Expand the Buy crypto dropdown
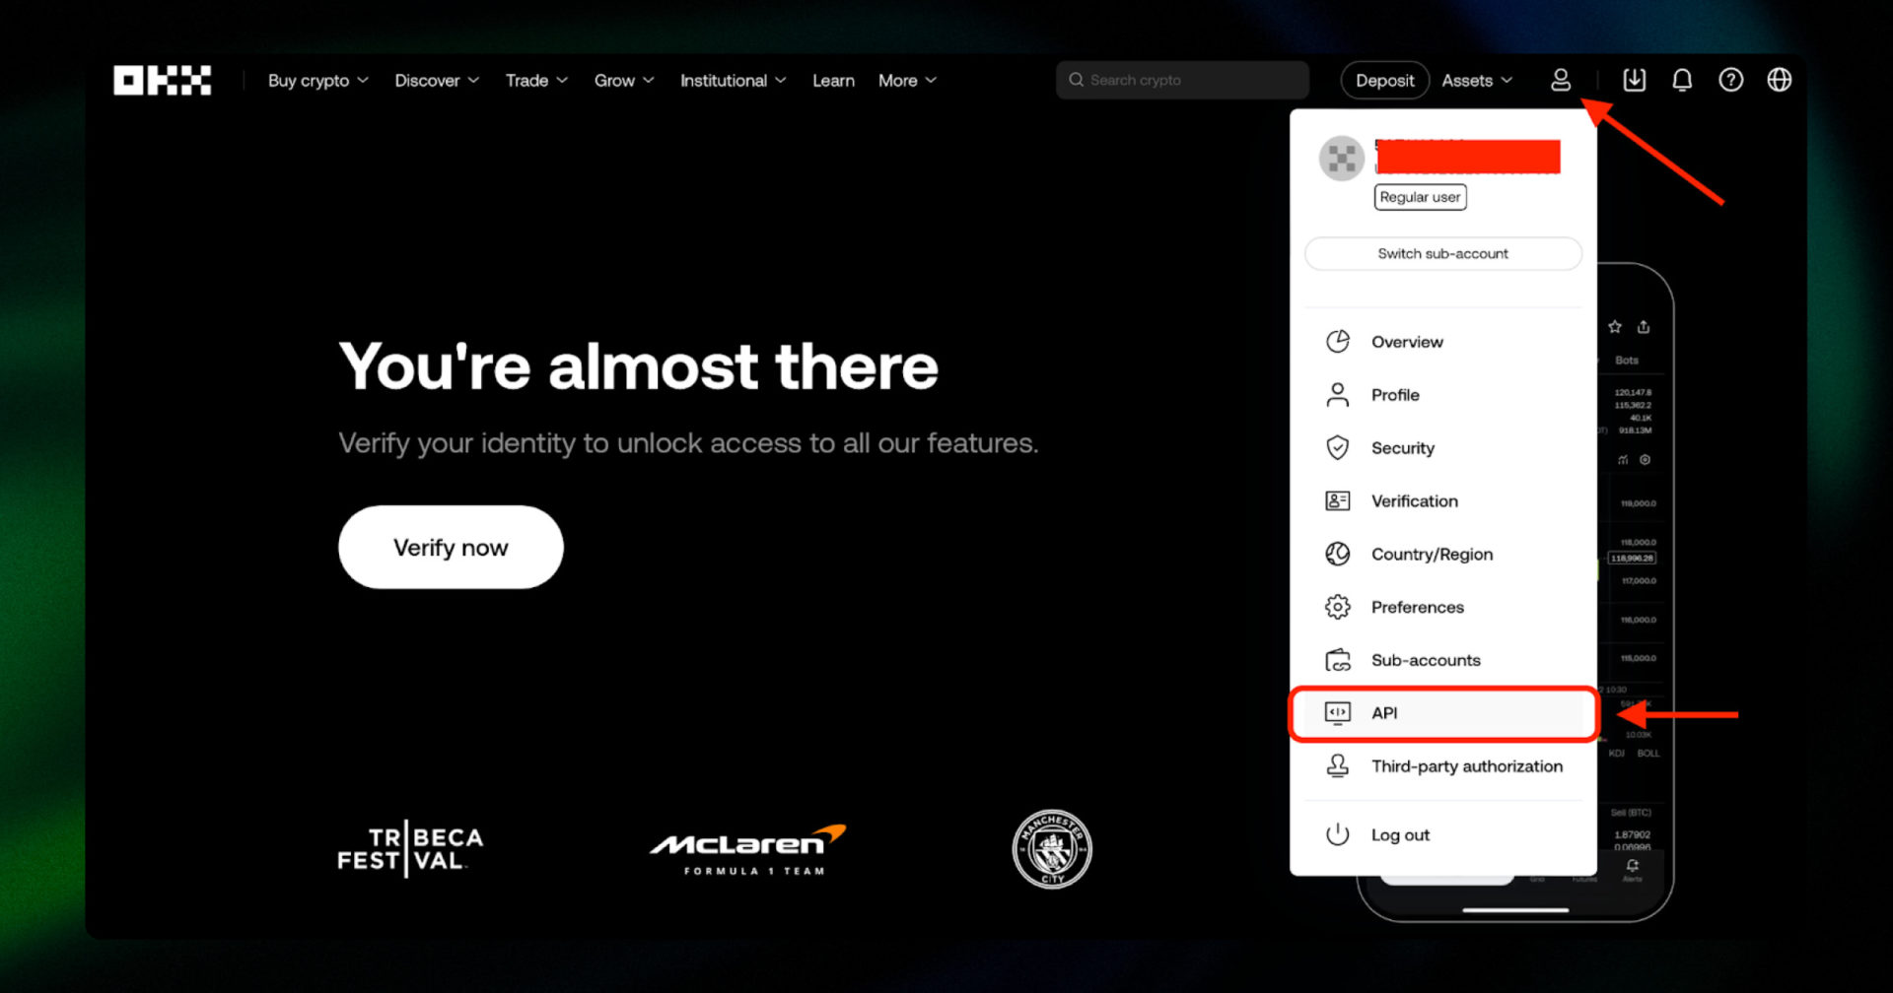 coord(317,81)
